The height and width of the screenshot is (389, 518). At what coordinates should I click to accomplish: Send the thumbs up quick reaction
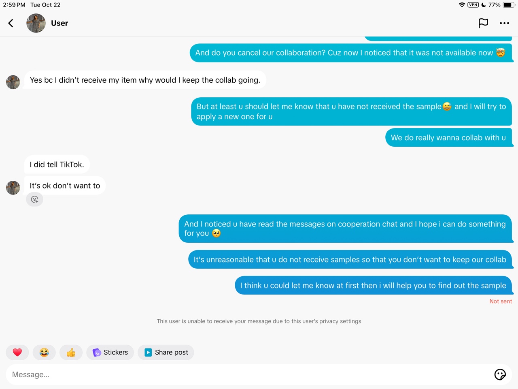click(71, 352)
